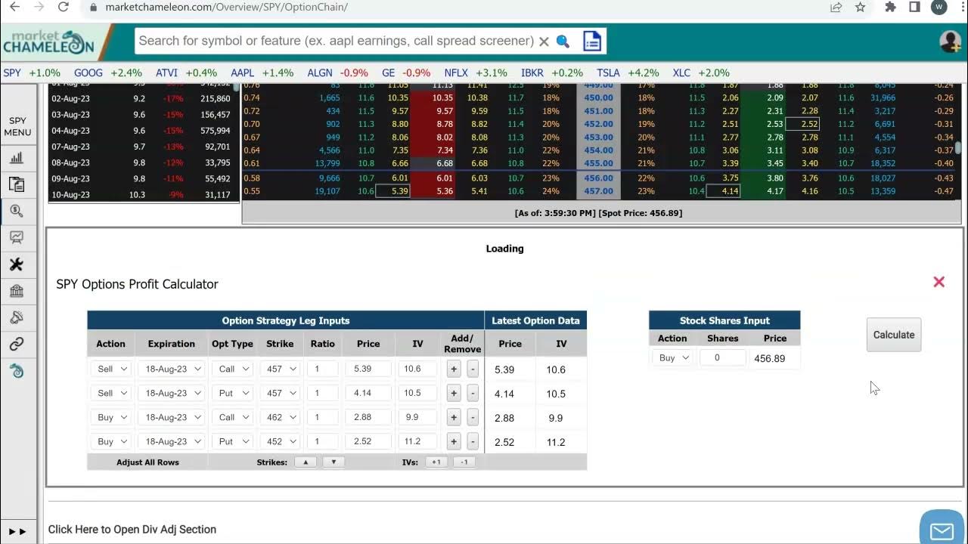Open the document list icon beside search
Viewport: 968px width, 544px height.
(x=592, y=41)
